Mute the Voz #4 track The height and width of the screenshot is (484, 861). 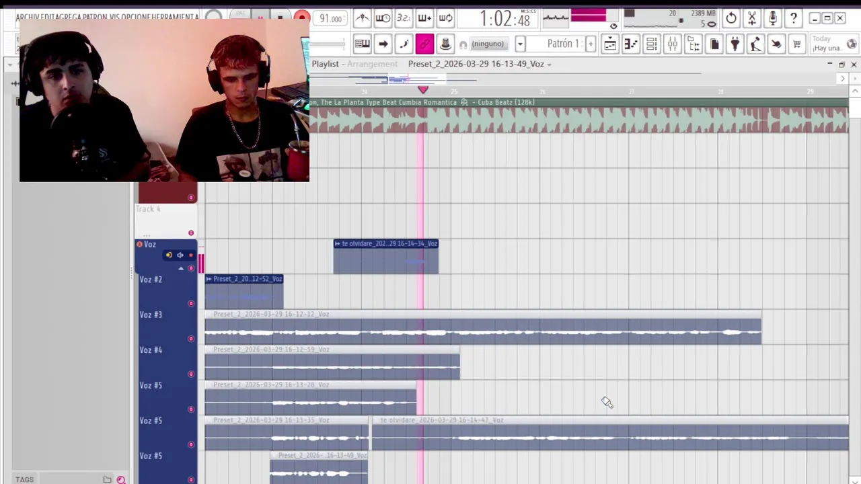[191, 374]
